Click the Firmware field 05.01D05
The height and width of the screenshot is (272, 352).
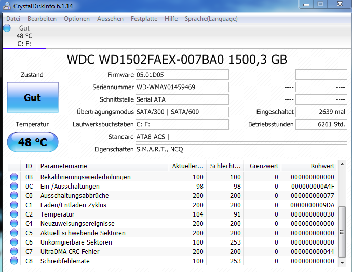(x=182, y=75)
